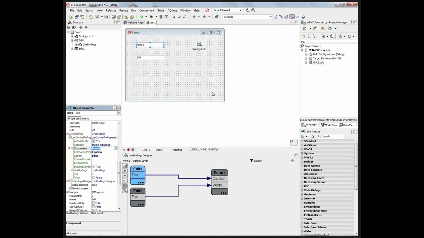Toggle the Track False checkbox

(x=93, y=178)
